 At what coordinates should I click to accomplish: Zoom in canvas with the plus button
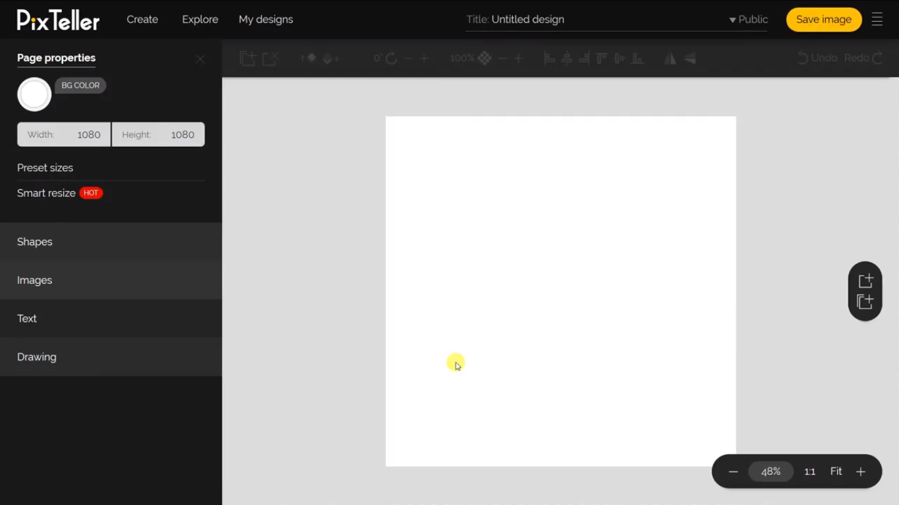point(860,471)
